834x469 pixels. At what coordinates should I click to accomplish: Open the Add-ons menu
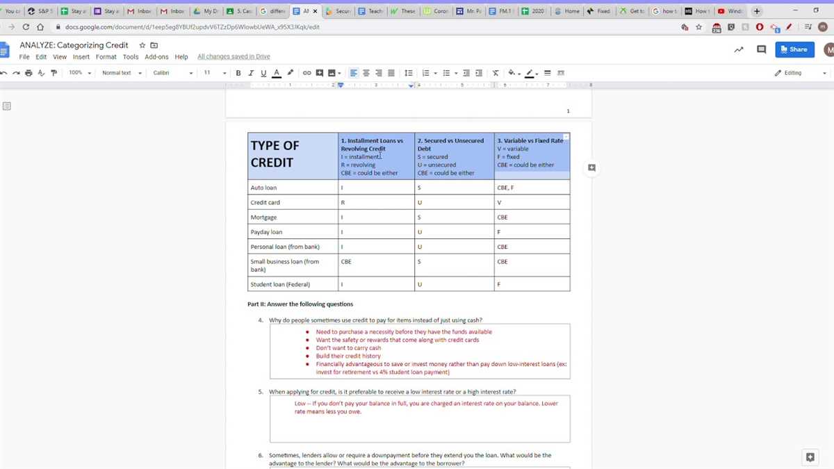click(x=156, y=57)
